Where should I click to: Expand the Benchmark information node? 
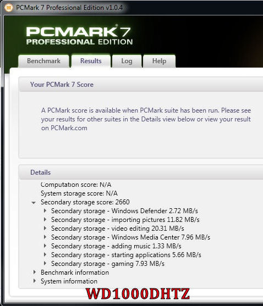click(35, 272)
